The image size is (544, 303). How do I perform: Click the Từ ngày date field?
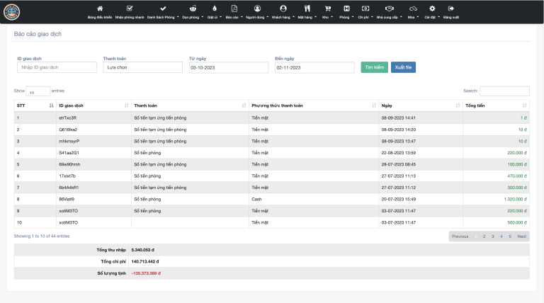coord(229,67)
